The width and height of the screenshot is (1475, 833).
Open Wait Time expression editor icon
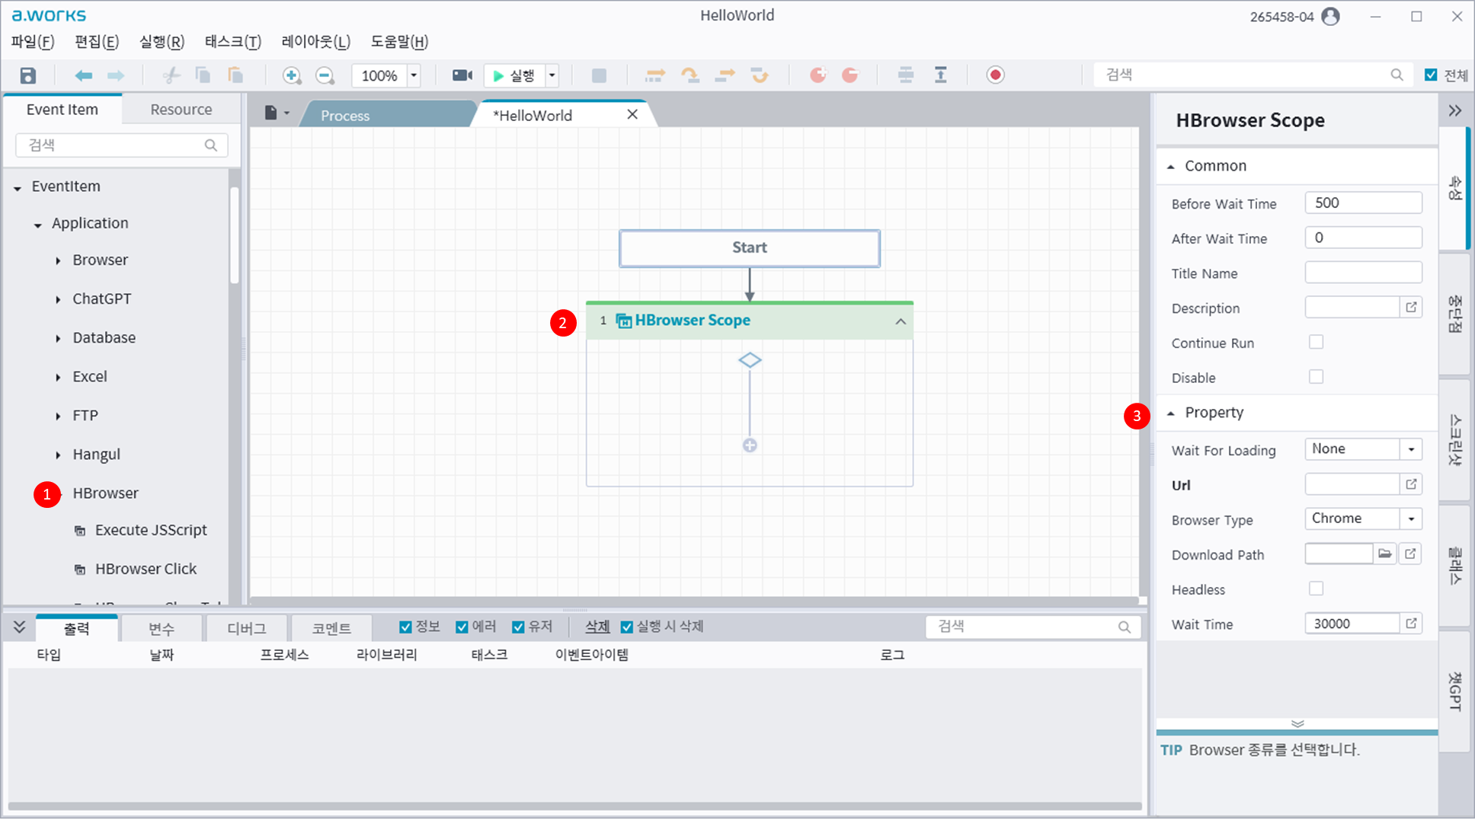pos(1411,623)
